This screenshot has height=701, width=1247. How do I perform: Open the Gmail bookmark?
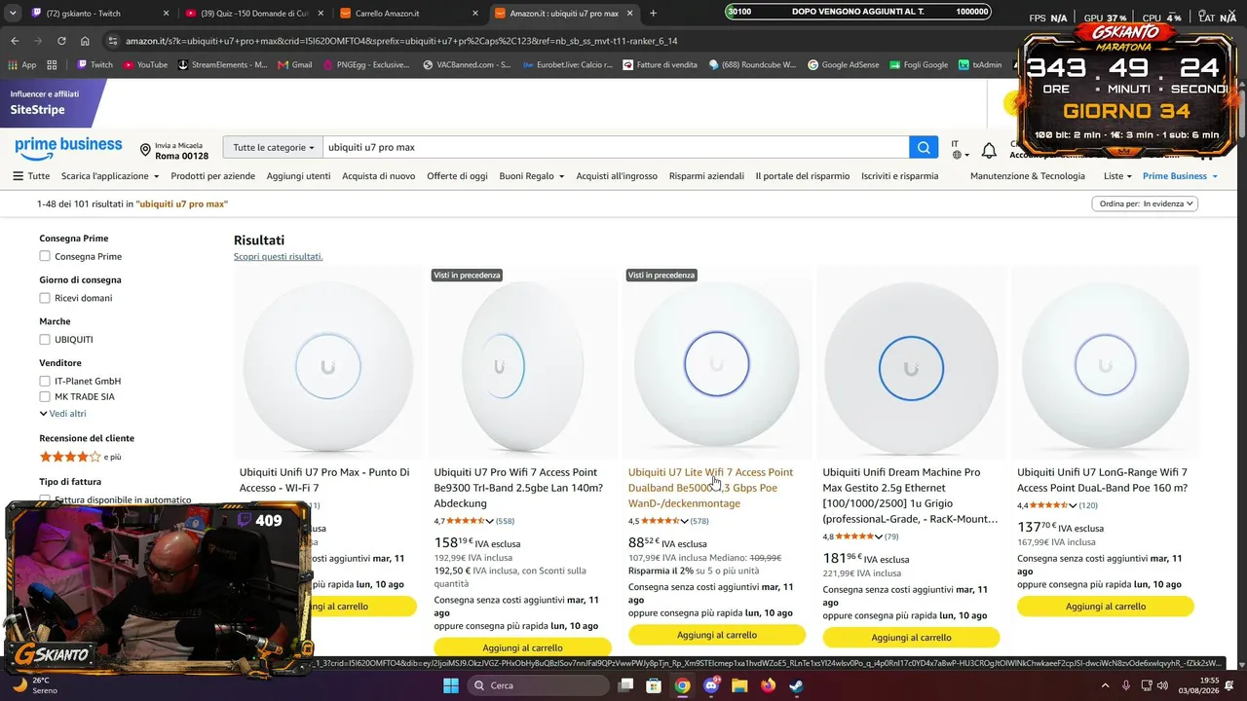click(294, 65)
